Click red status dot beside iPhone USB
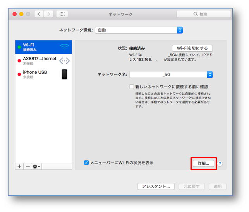Viewport: 249px width, 212px height. pos(19,74)
